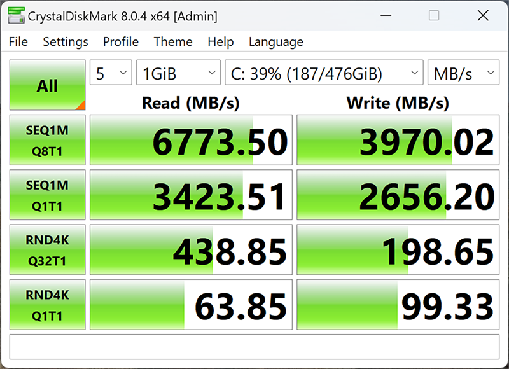
Task: Open the Theme menu
Action: (x=173, y=42)
